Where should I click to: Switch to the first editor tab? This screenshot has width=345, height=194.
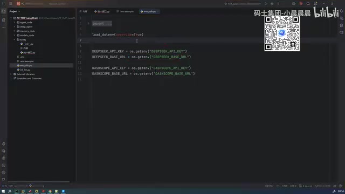click(84, 11)
